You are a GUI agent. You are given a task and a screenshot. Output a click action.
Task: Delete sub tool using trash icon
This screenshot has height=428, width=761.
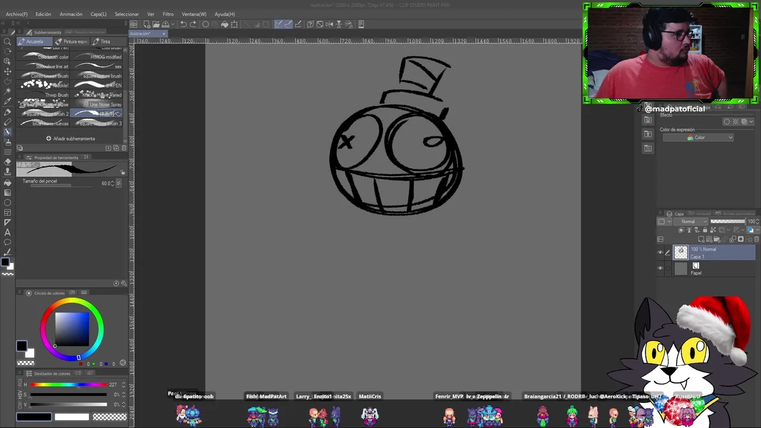coord(124,148)
